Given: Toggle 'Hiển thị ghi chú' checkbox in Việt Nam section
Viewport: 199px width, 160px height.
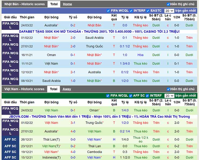Looking at the screenshot, I should 168,89.
